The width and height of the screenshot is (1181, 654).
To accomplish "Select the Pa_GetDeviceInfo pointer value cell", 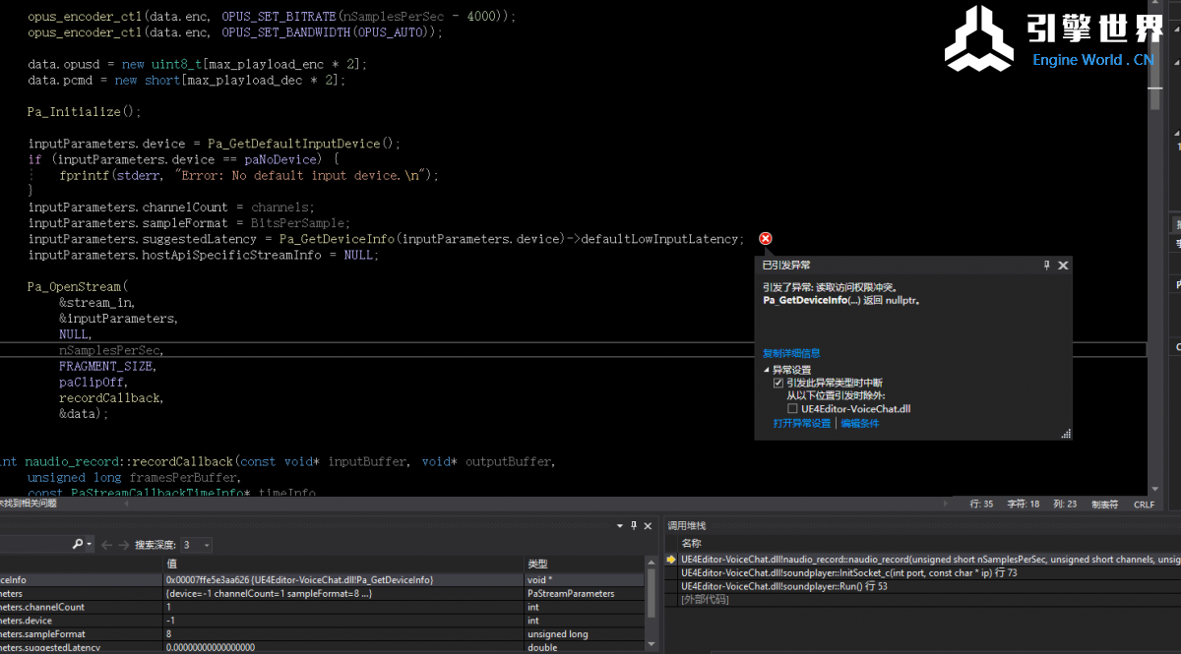I will (x=344, y=580).
